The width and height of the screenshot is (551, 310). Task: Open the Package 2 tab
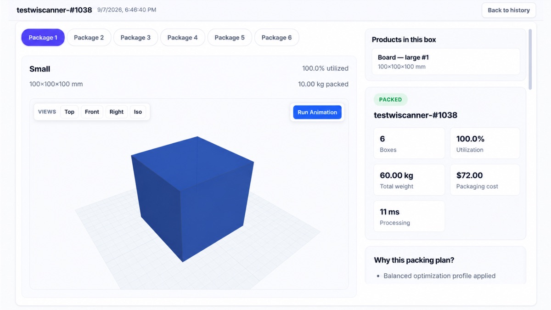[x=89, y=38]
